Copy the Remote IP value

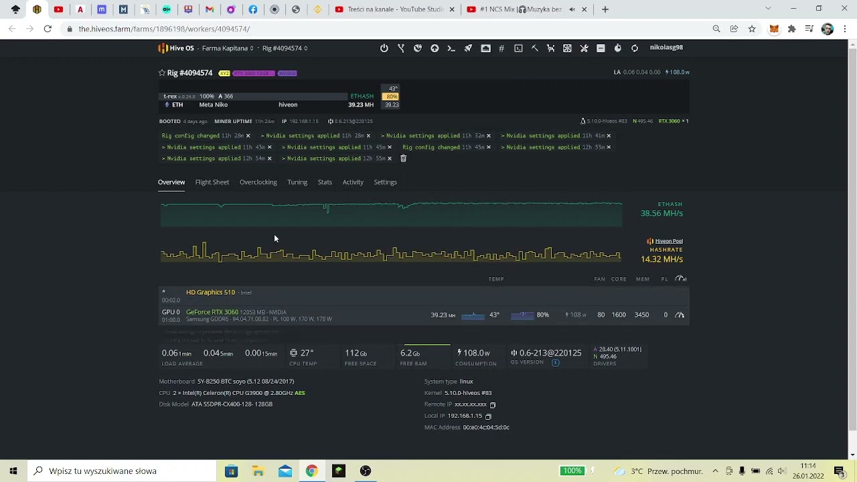click(493, 405)
